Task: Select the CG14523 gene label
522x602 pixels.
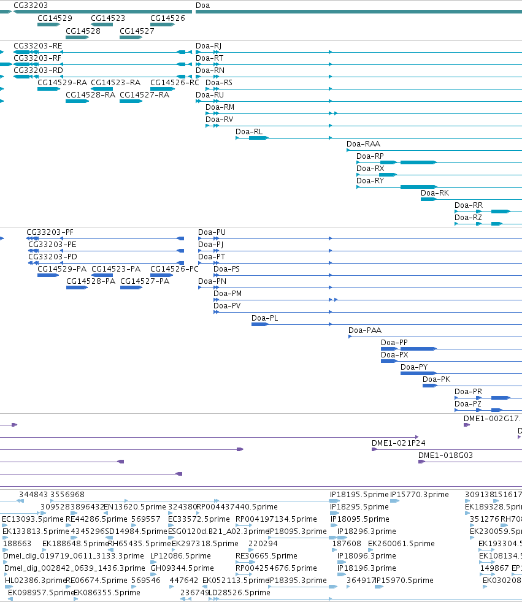Action: [108, 18]
